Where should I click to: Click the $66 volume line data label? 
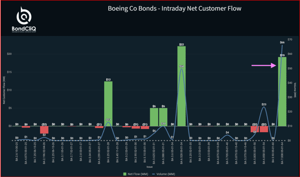pos(282,42)
